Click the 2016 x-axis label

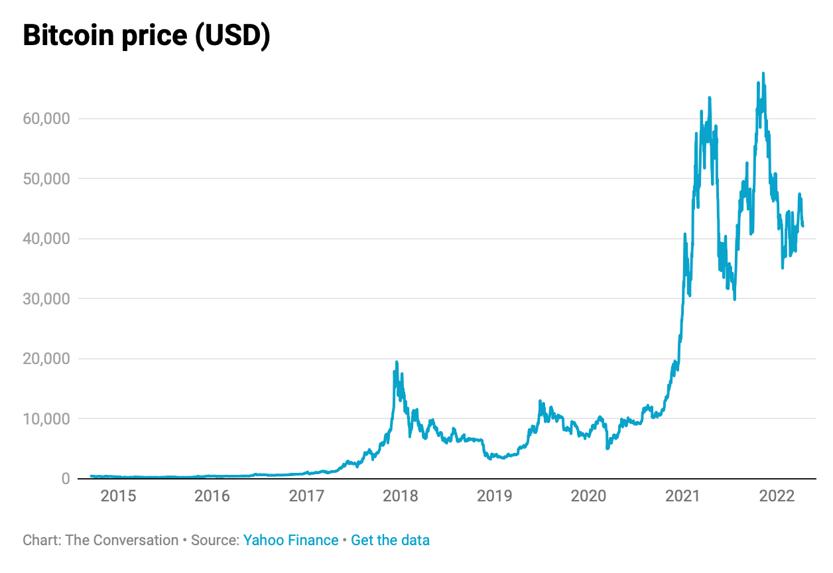point(212,496)
